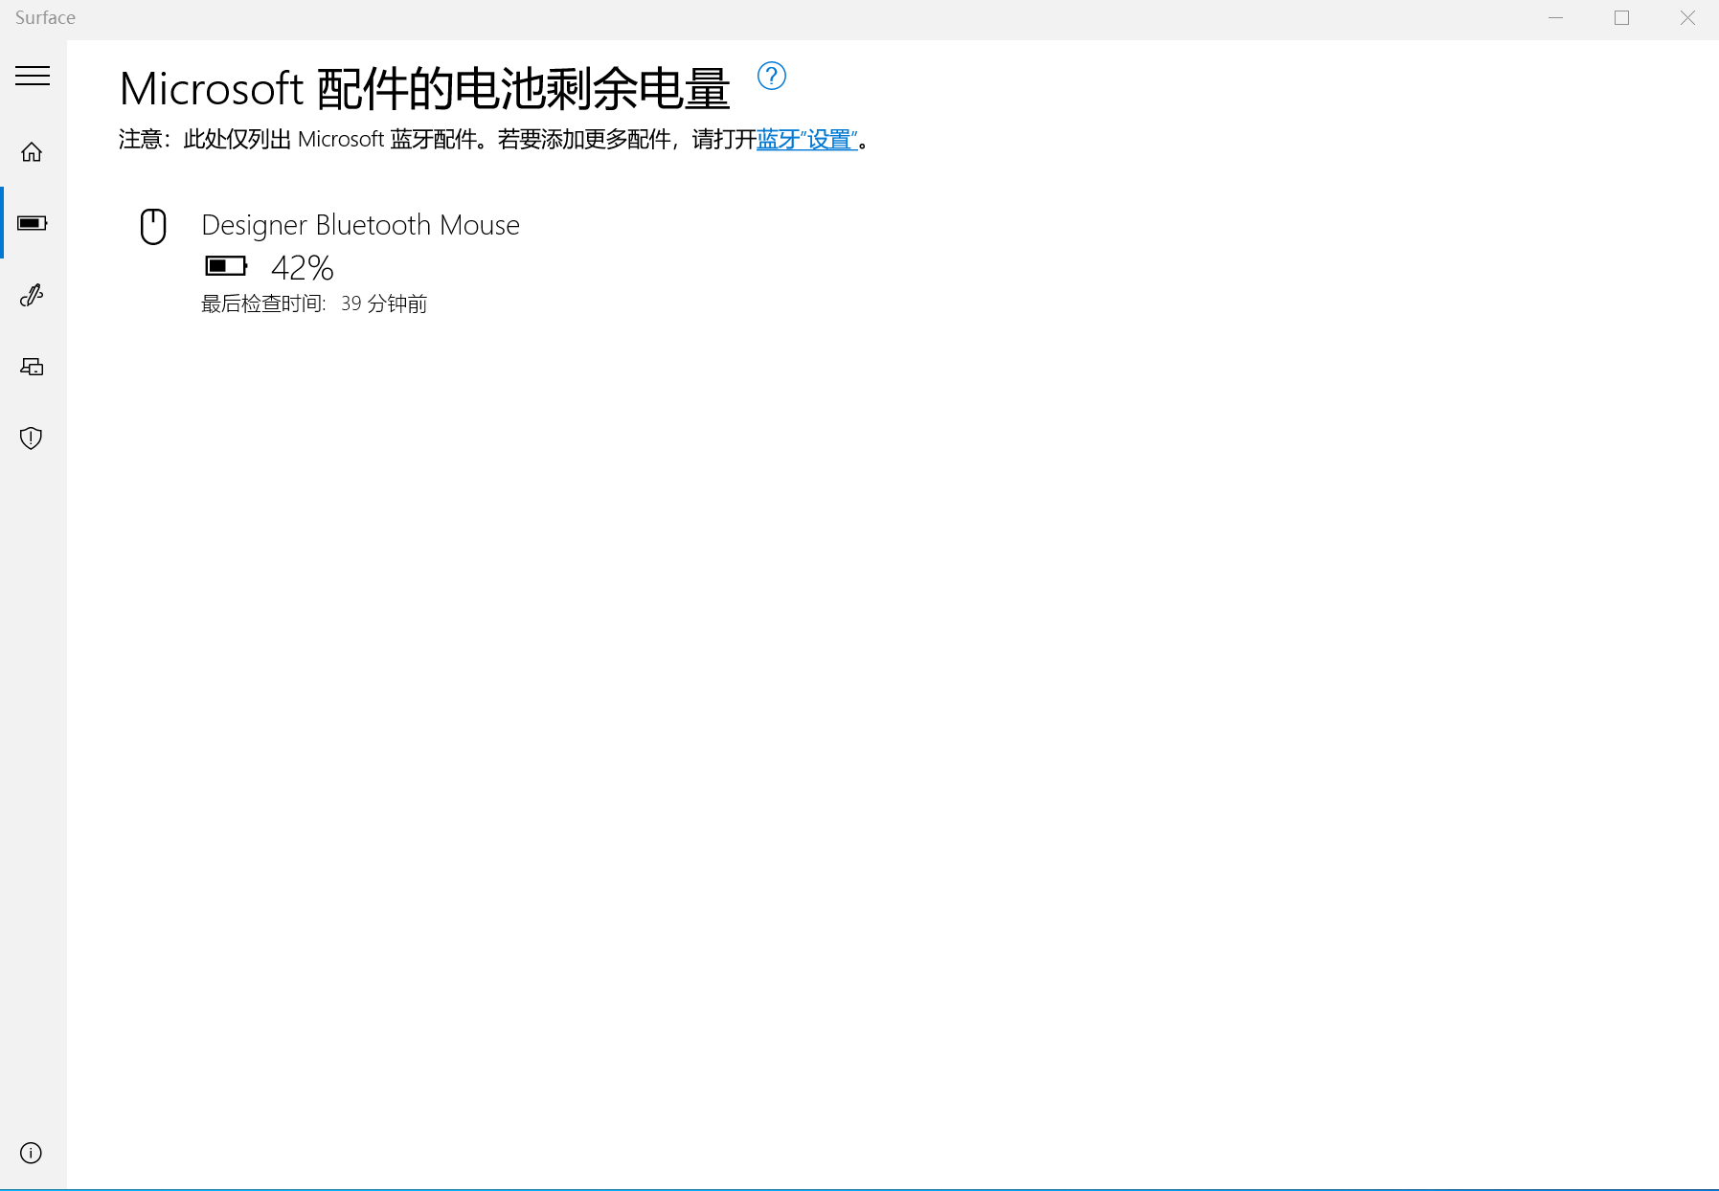
Task: Open the hamburger navigation menu
Action: (33, 75)
